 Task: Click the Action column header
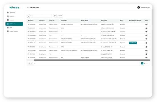tap(147, 20)
